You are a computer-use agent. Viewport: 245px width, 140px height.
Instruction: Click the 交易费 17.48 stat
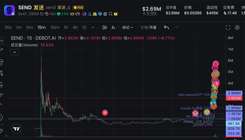pos(230,10)
